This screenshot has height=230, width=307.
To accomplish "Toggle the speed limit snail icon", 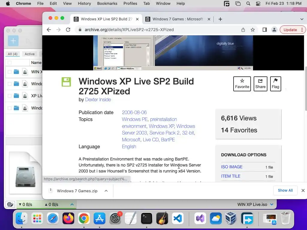I will 10,205.
